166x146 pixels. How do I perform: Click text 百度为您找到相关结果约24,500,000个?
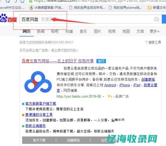pos(46,42)
